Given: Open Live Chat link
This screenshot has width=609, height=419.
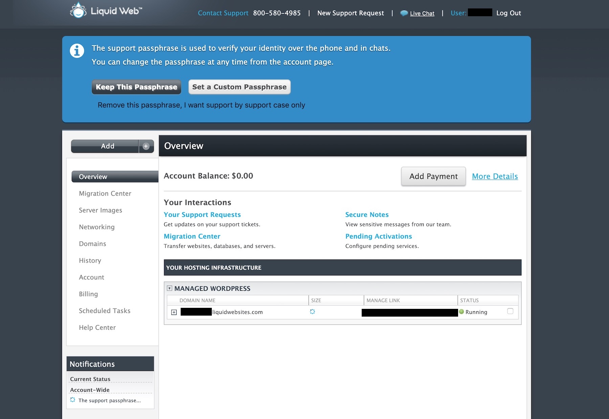Looking at the screenshot, I should [422, 14].
